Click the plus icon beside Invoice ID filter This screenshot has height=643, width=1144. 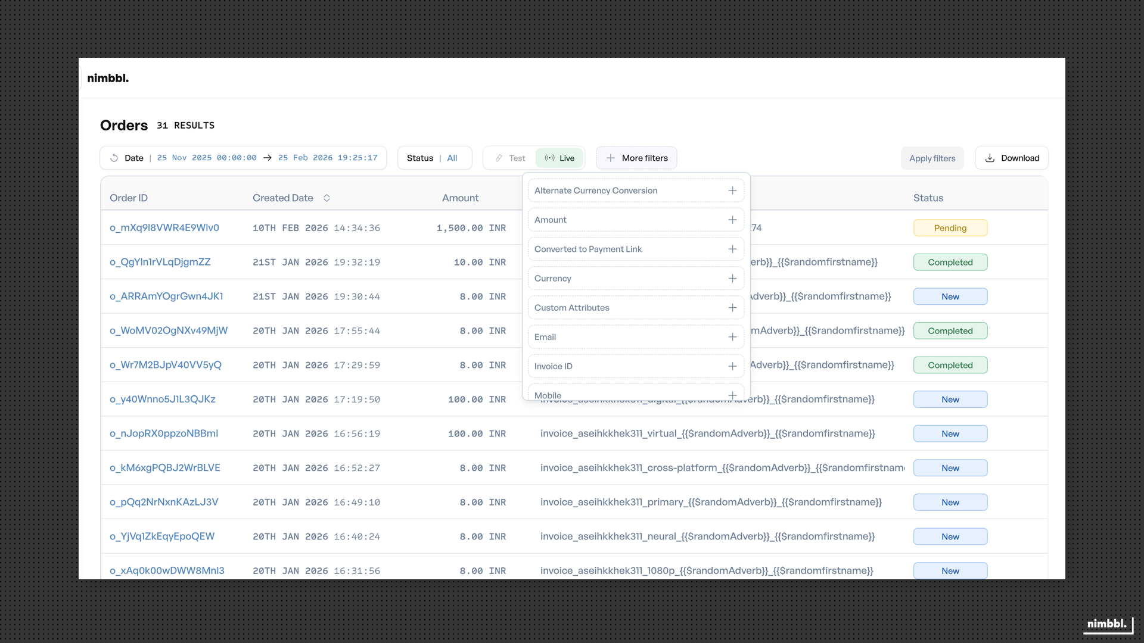click(732, 366)
